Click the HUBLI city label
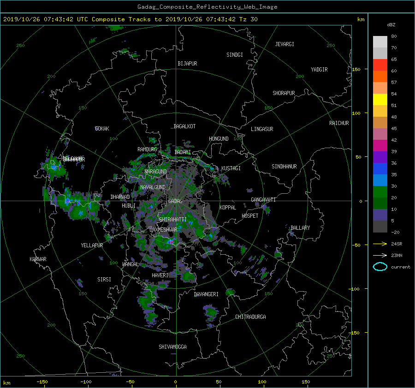The height and width of the screenshot is (388, 415). 128,206
